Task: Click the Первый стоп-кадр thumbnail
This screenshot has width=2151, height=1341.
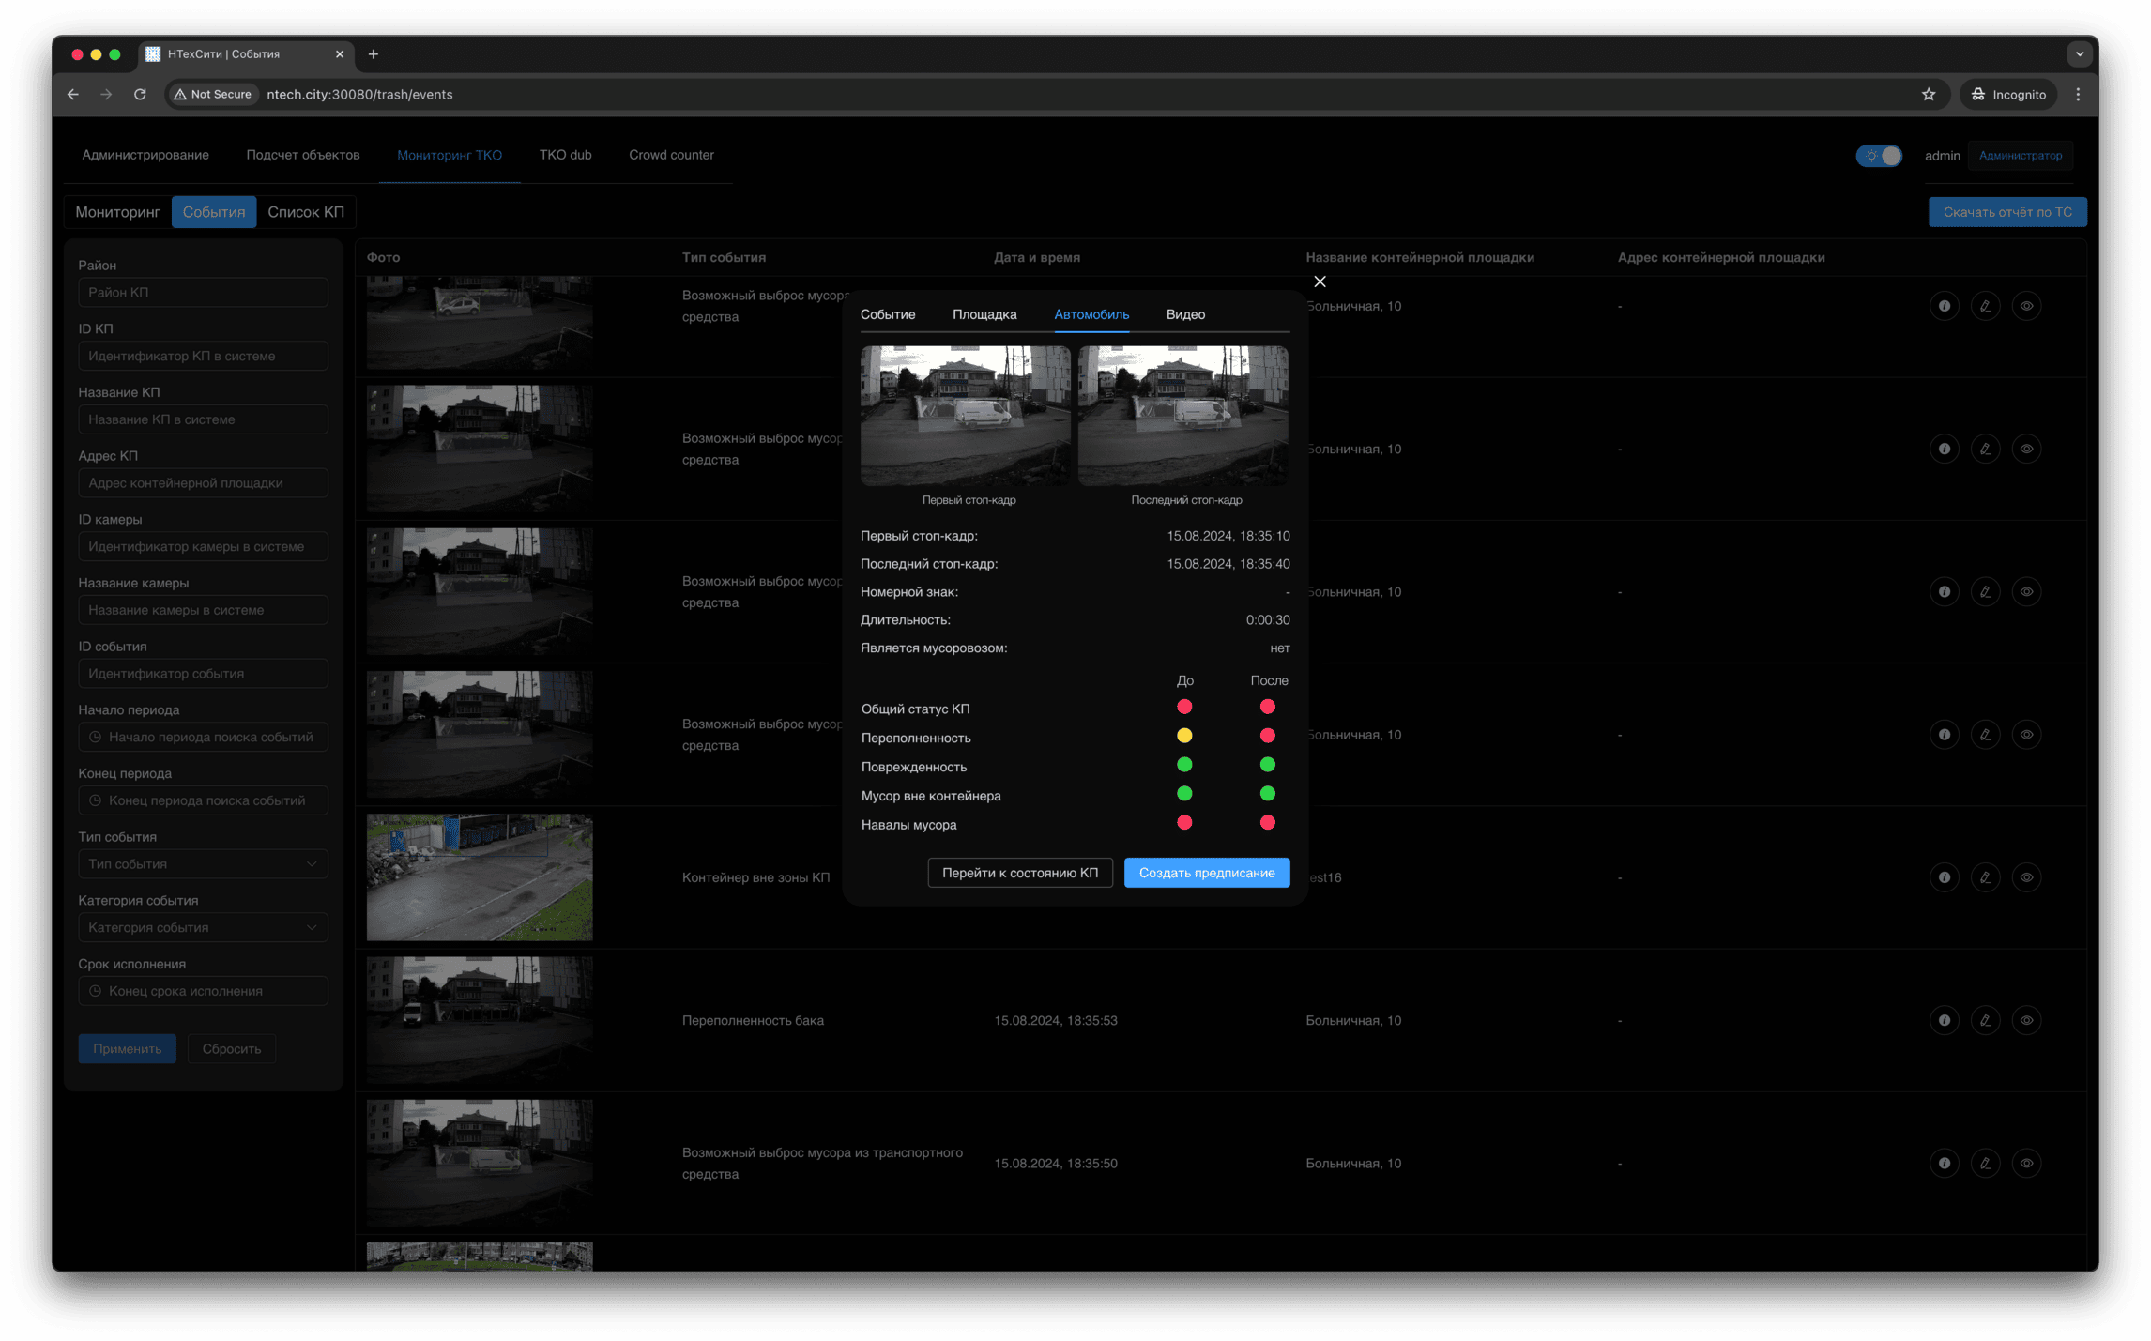Action: click(x=965, y=416)
